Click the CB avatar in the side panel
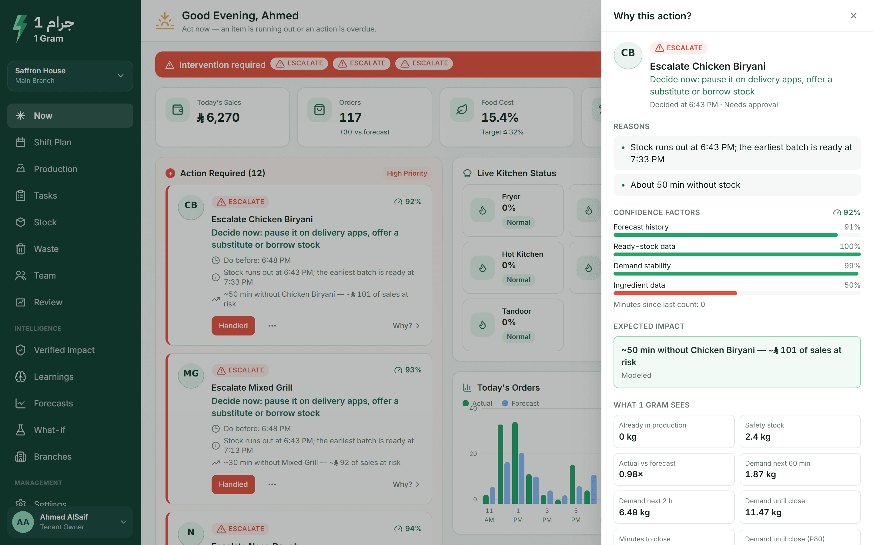 628,55
